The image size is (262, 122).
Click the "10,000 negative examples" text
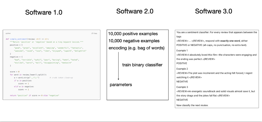(x=134, y=41)
